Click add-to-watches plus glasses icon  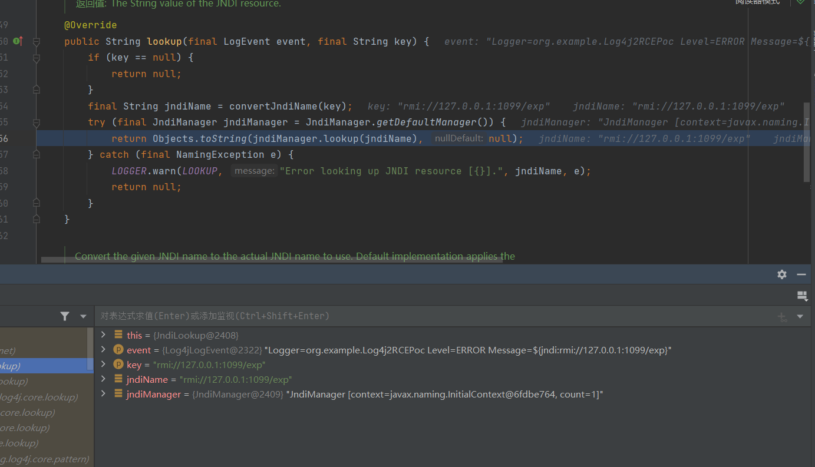[783, 317]
